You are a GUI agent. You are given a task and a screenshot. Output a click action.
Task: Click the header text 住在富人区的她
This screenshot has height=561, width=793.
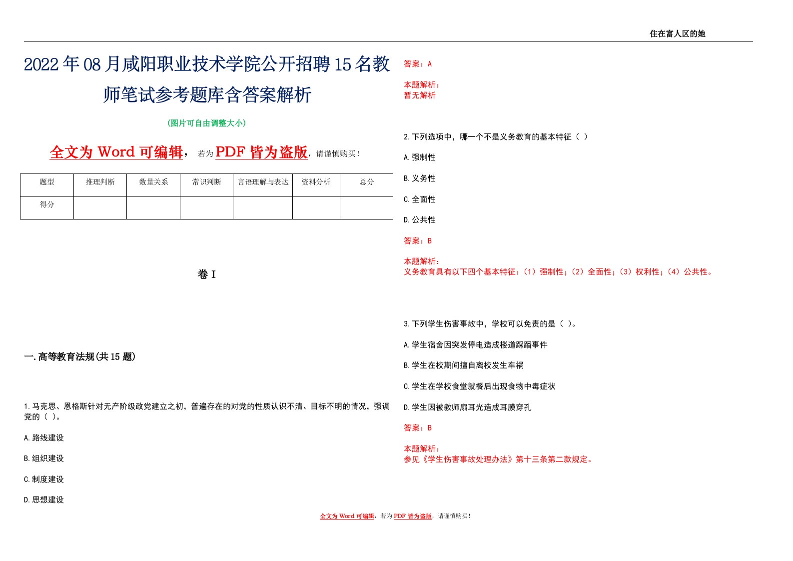coord(677,33)
